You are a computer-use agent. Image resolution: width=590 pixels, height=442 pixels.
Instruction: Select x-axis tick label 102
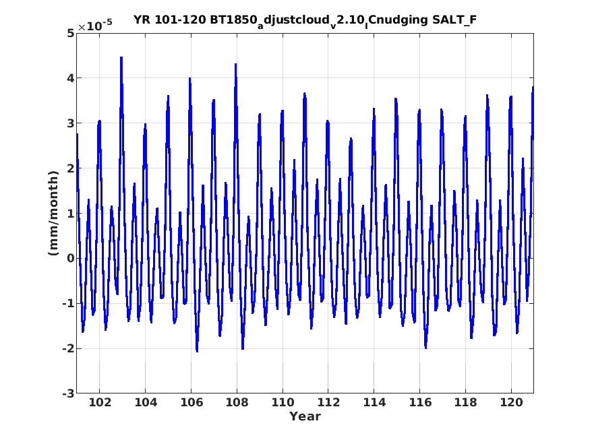[100, 402]
